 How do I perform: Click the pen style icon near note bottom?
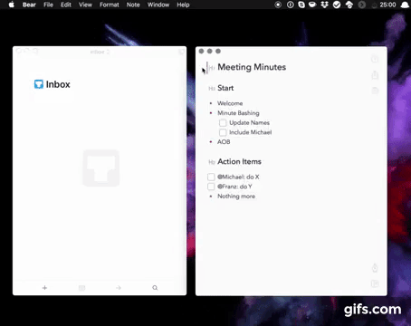(375, 268)
